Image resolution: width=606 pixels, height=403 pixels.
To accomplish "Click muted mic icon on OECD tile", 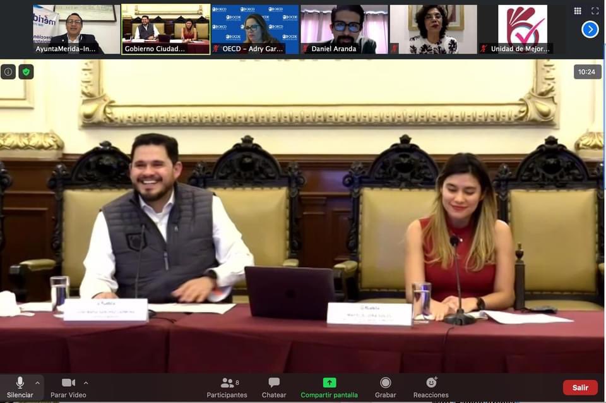I will point(216,49).
